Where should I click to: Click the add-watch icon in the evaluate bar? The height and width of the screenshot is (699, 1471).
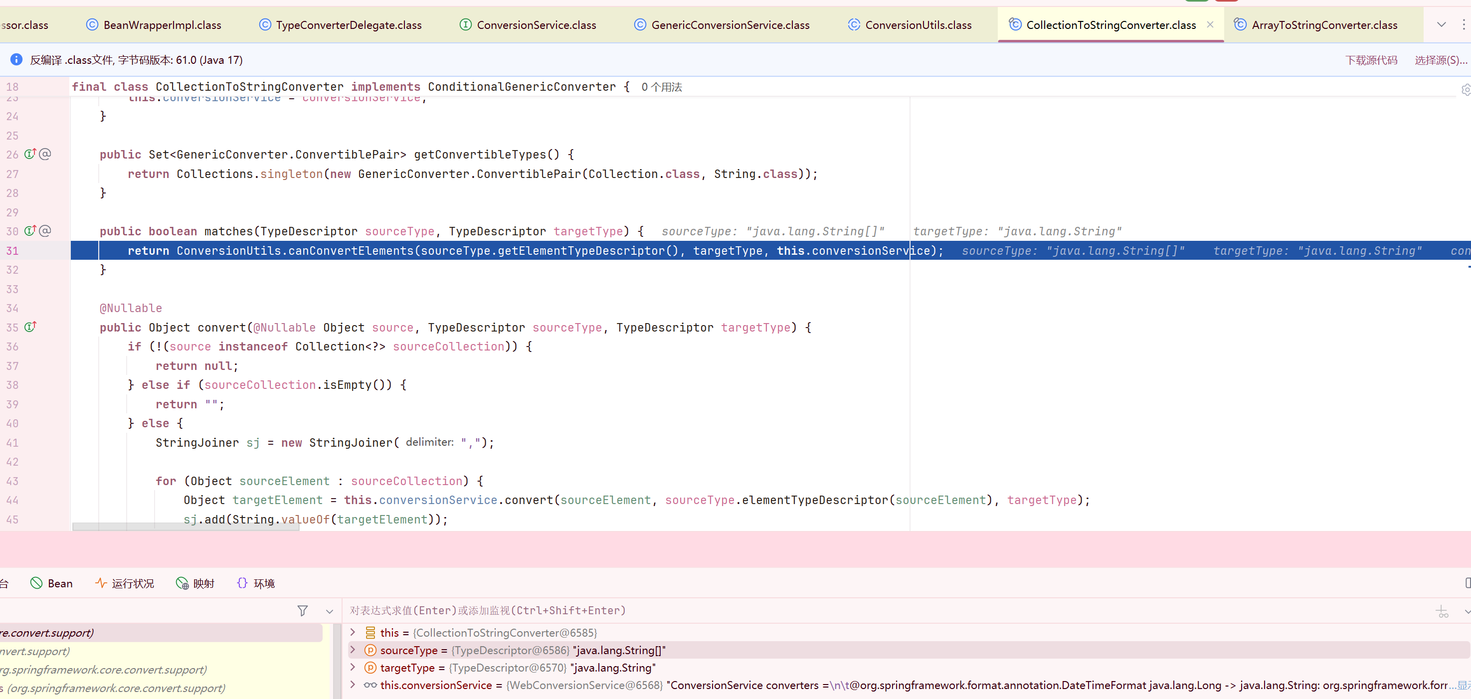point(1442,612)
